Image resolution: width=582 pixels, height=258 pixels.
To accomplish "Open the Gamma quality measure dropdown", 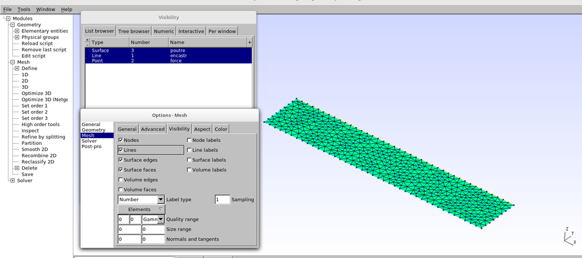I will 160,219.
